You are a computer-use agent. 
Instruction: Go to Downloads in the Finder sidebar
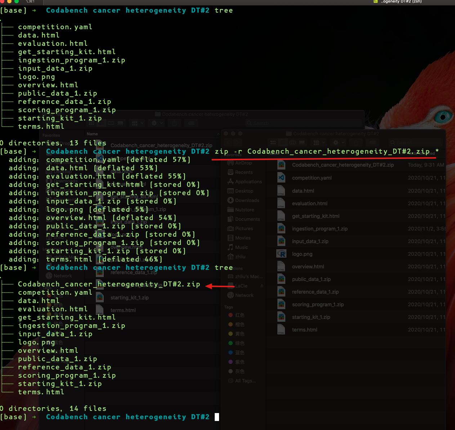pos(247,200)
